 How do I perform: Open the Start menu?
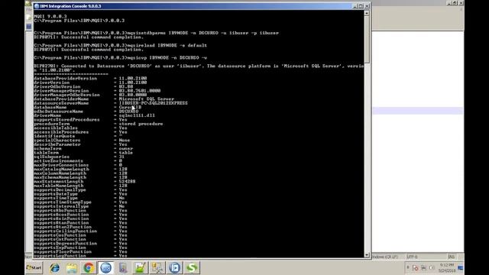(x=34, y=267)
